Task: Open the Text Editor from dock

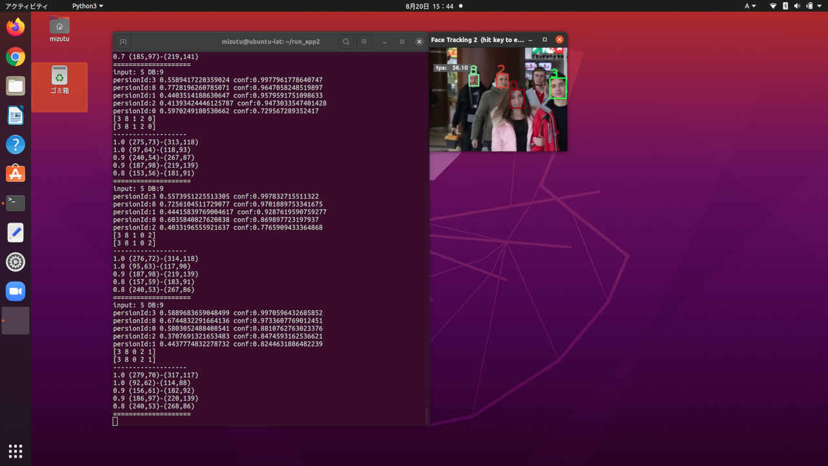Action: 16,232
